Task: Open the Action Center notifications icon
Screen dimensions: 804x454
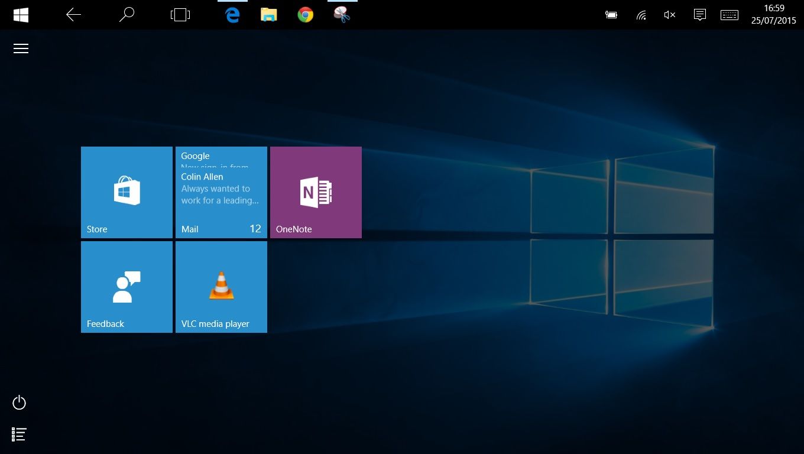Action: [700, 15]
